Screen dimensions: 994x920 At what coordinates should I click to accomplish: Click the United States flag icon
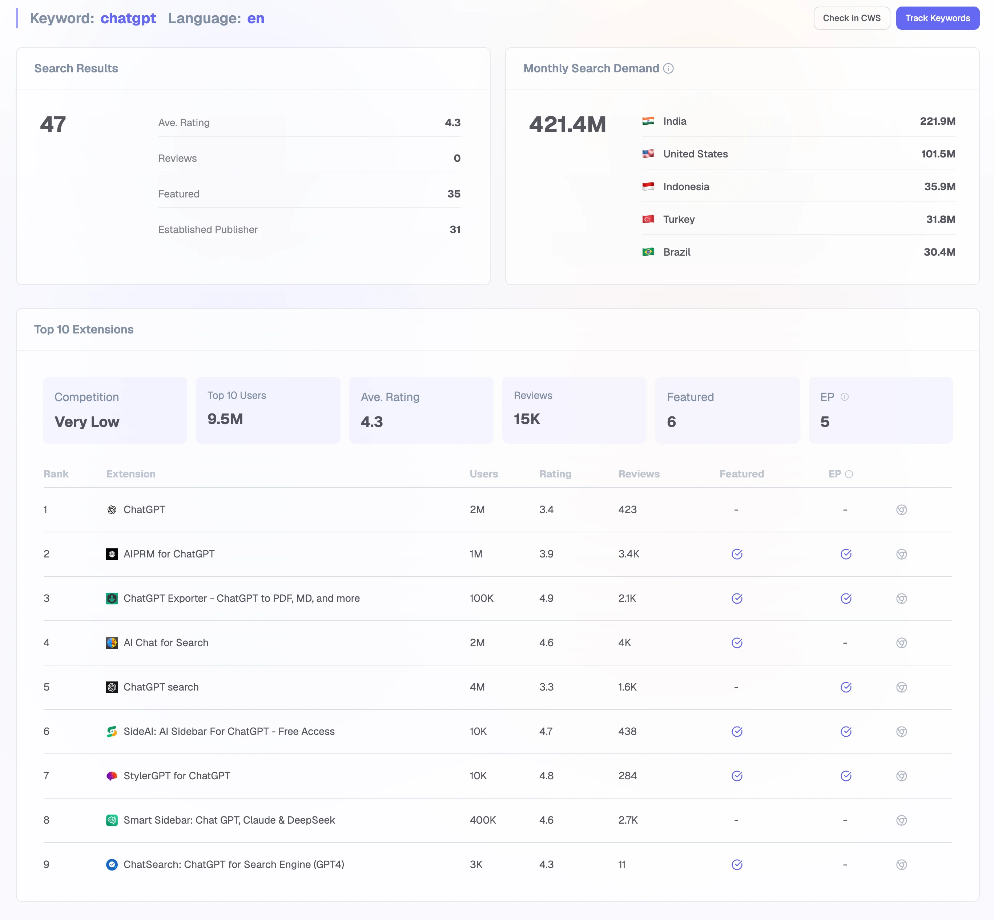point(648,154)
